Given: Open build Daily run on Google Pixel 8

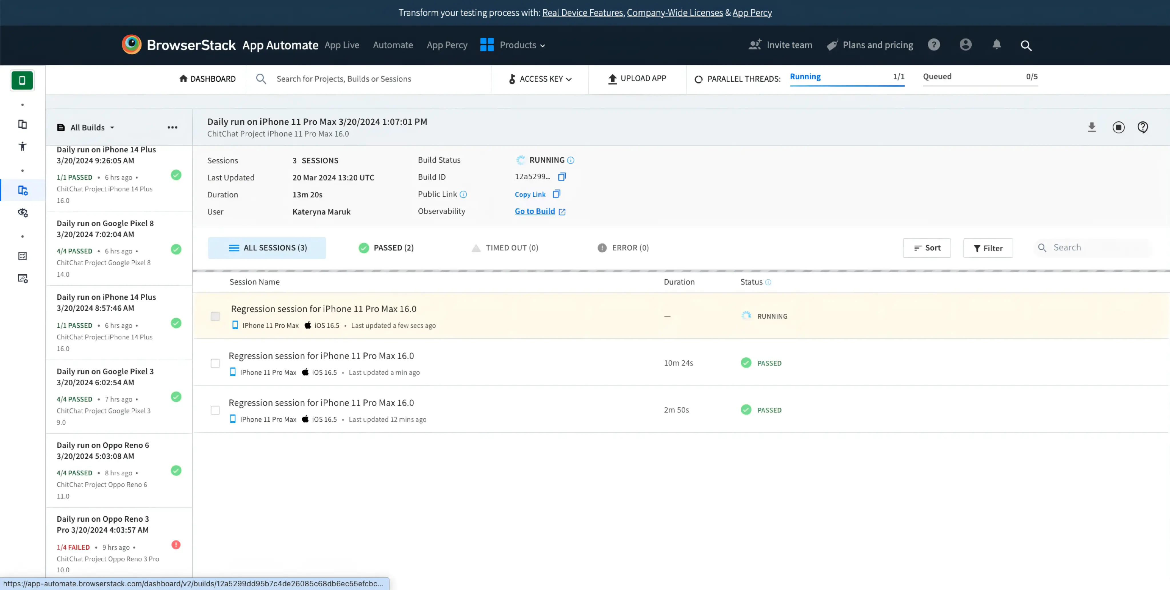Looking at the screenshot, I should click(x=119, y=249).
